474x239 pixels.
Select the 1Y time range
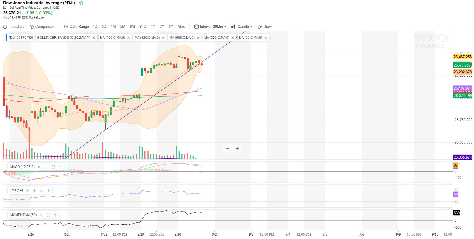point(153,27)
